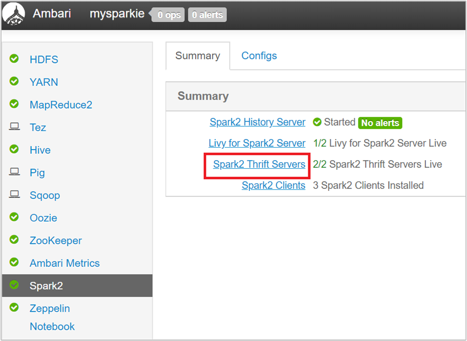Image resolution: width=467 pixels, height=341 pixels.
Task: Open the Spark2 History Server link
Action: [x=257, y=122]
